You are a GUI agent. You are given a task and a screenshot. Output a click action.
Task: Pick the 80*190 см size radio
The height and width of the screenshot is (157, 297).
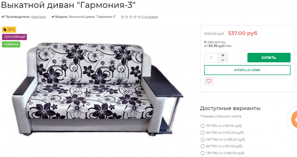(x=202, y=146)
